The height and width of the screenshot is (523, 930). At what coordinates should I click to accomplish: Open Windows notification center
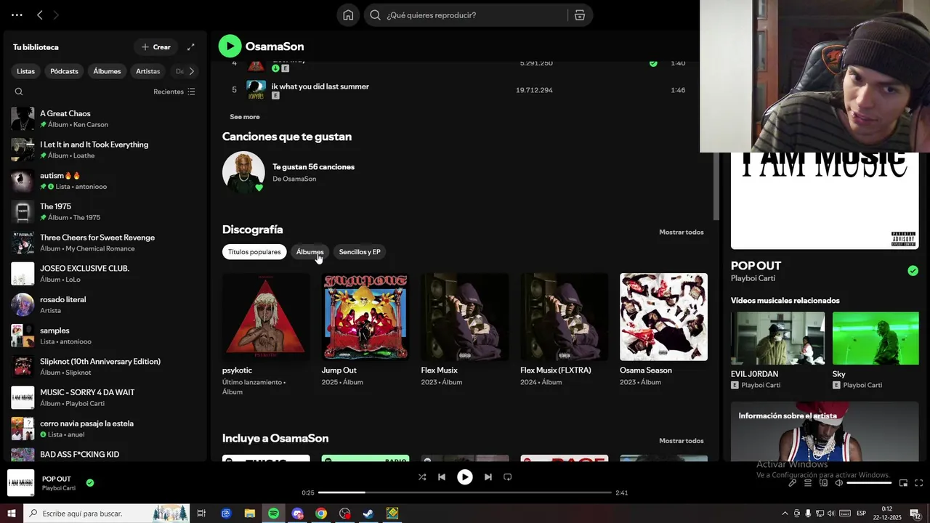coord(915,514)
